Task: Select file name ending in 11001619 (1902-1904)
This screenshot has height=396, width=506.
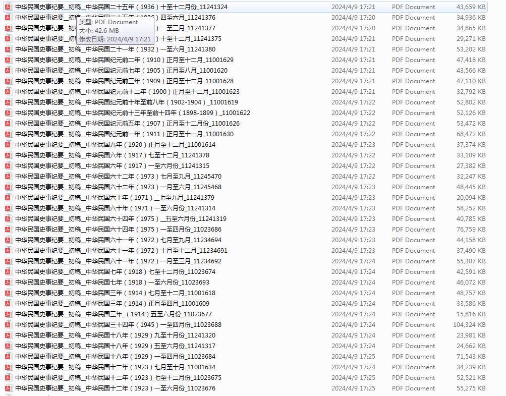Action: (x=126, y=102)
